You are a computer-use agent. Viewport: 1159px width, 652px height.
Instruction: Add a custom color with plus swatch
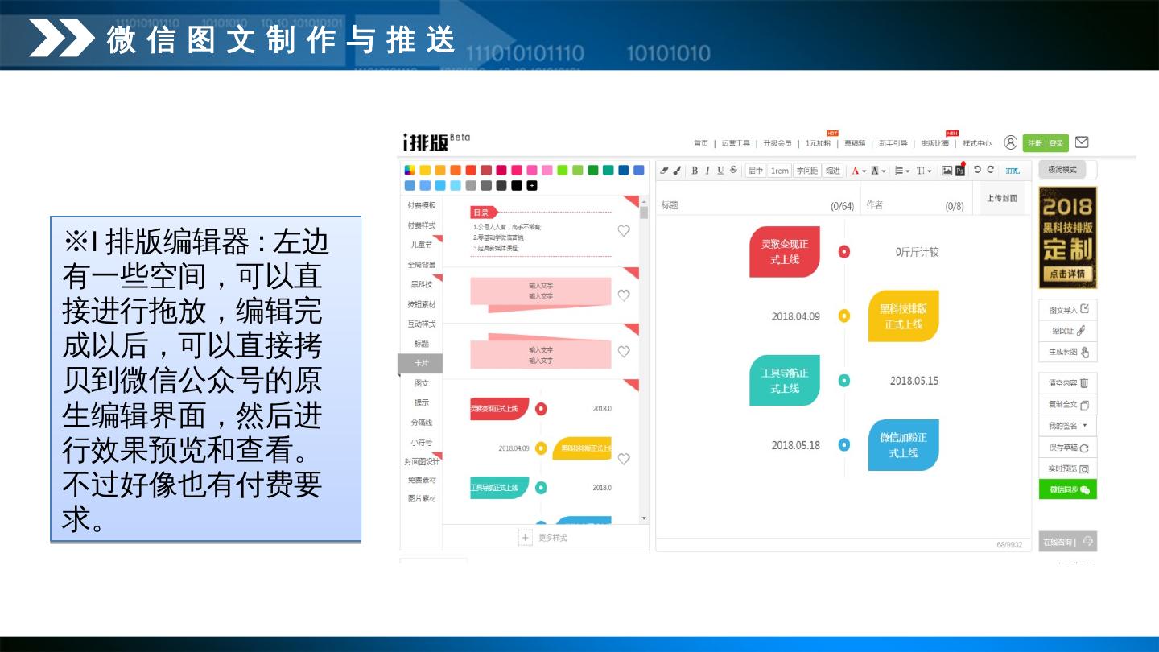pyautogui.click(x=532, y=185)
